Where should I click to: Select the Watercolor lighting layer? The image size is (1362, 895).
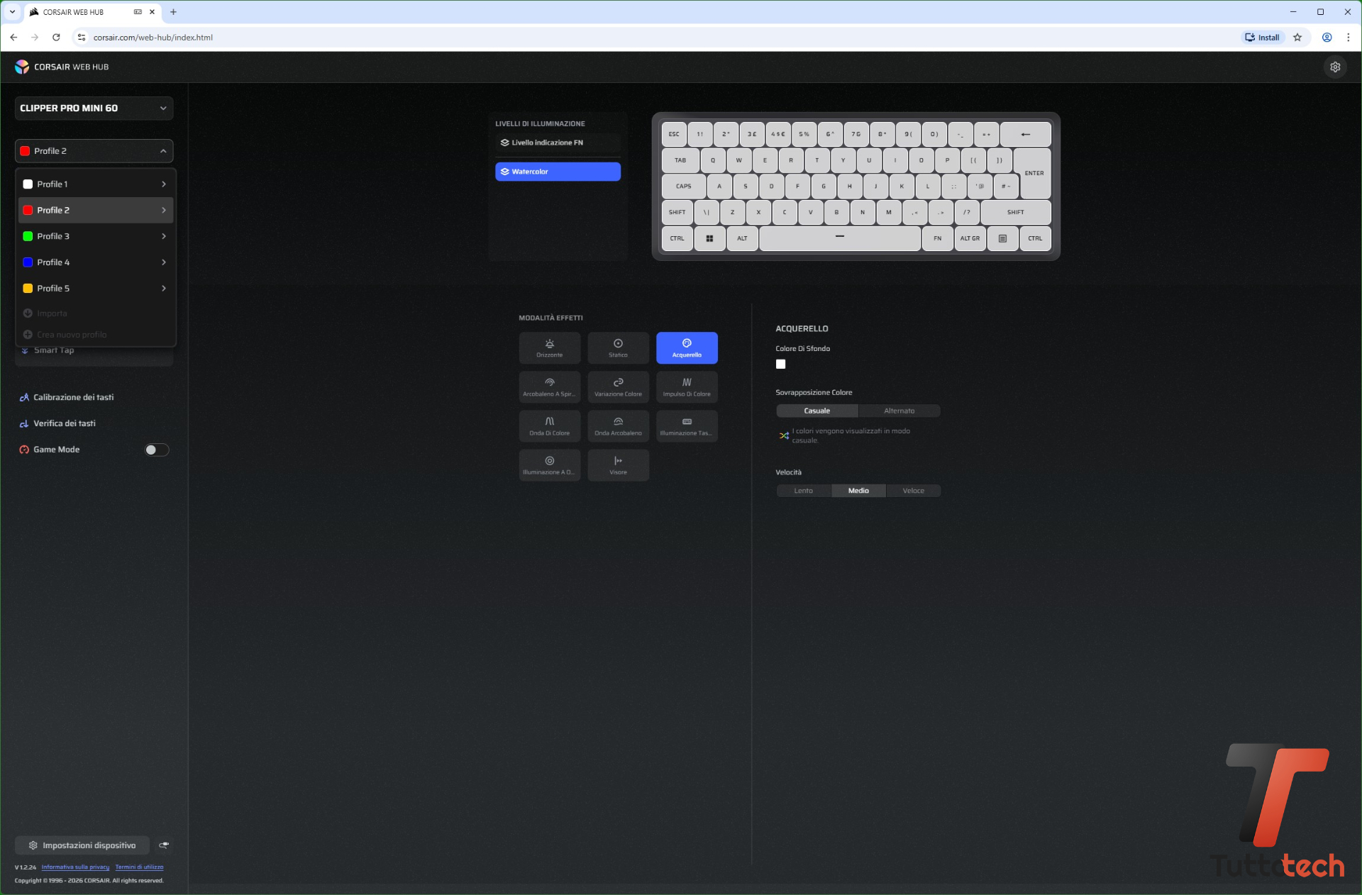click(x=558, y=172)
